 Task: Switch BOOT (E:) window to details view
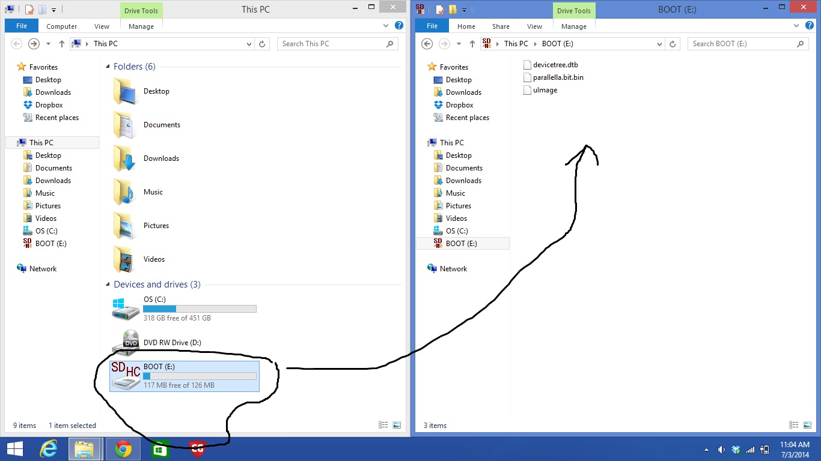coord(794,425)
